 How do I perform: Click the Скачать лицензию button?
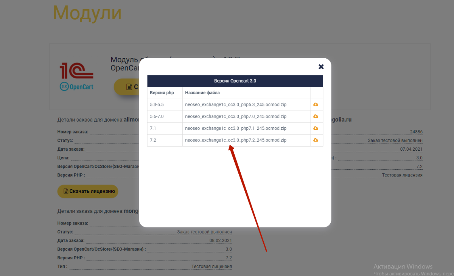pyautogui.click(x=88, y=191)
